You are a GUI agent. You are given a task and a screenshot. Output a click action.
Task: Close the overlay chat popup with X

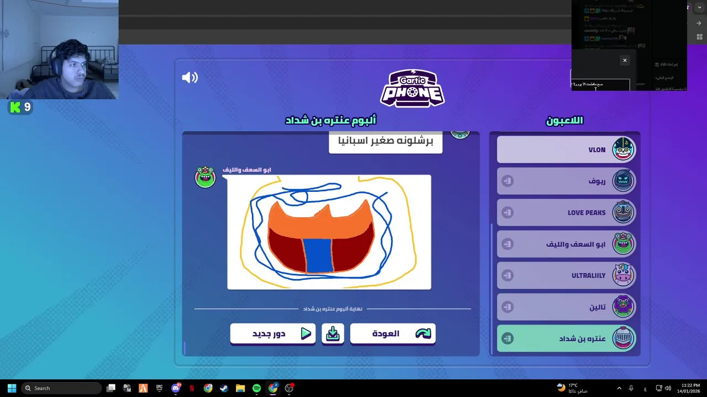click(x=625, y=61)
